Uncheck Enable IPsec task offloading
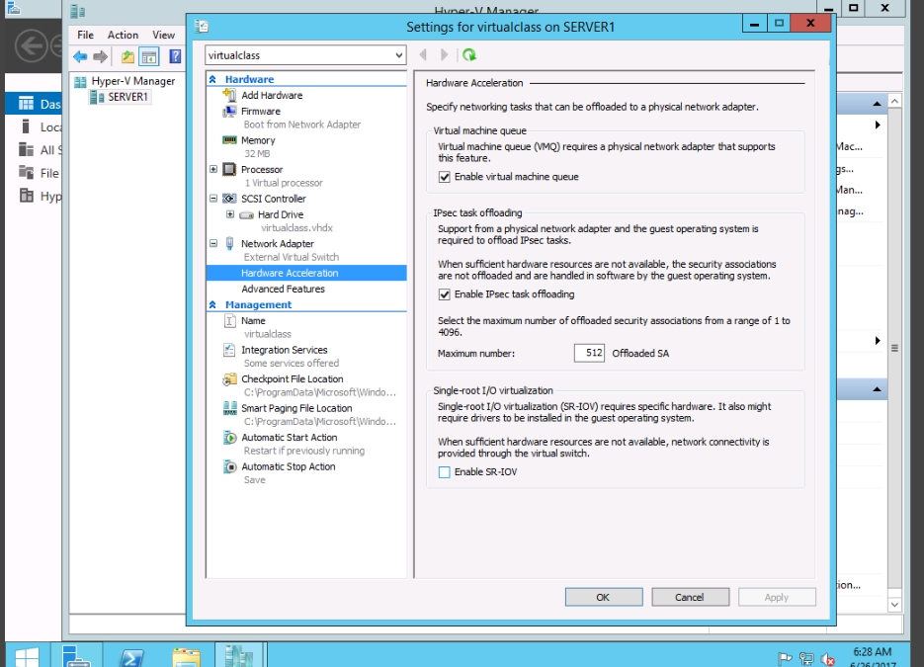 coord(445,294)
